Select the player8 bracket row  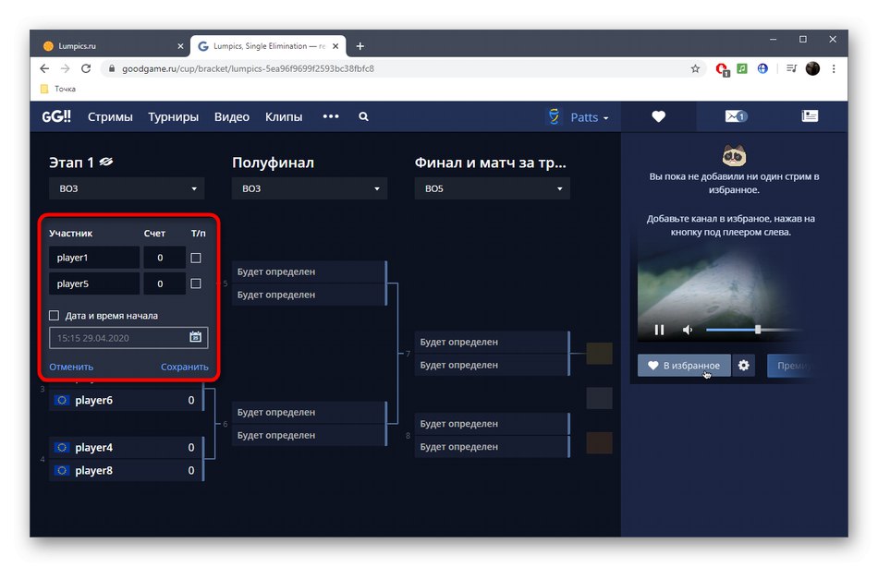point(126,471)
